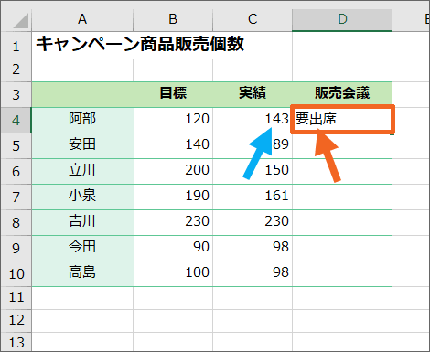Click the 実績 header cell
Screen dimensions: 430x352
pos(253,94)
